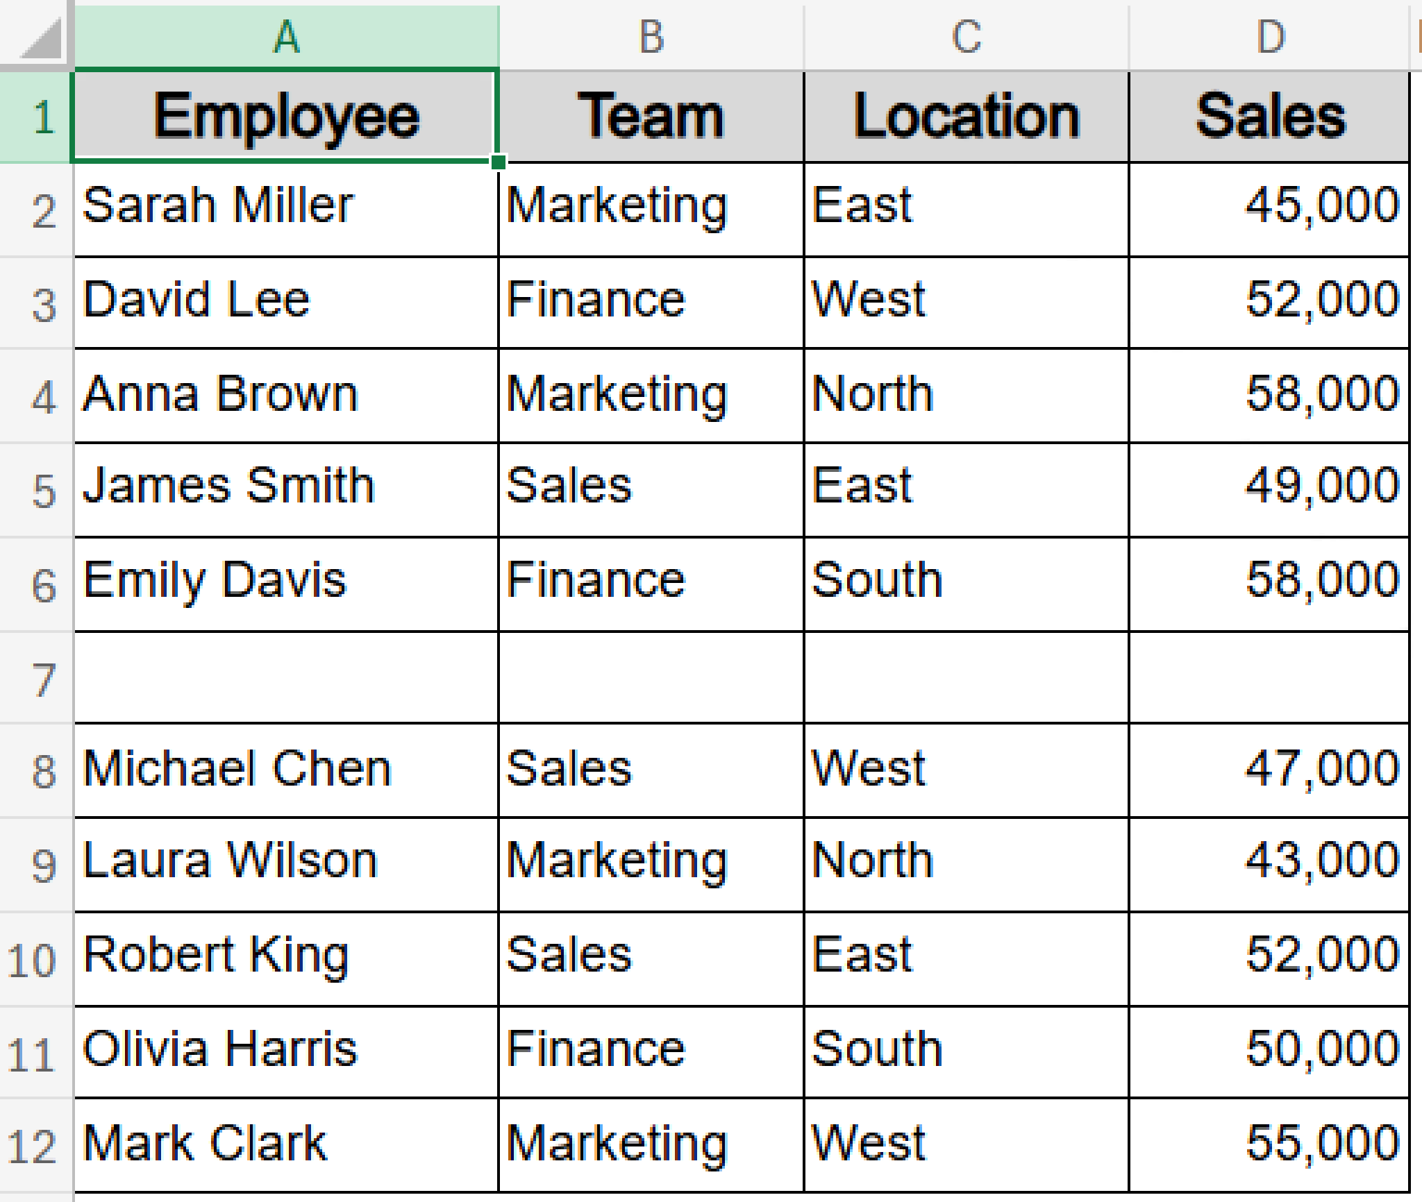The image size is (1422, 1202).
Task: Select the Employee header cell
Action: coord(286,117)
